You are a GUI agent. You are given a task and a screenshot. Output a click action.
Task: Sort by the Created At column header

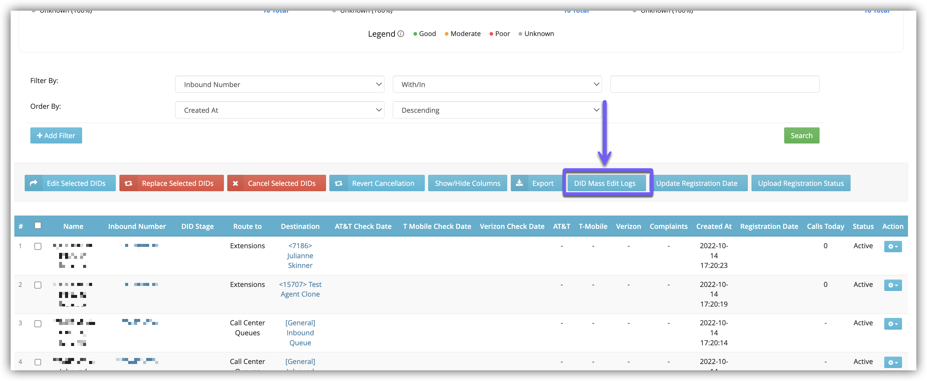(713, 226)
